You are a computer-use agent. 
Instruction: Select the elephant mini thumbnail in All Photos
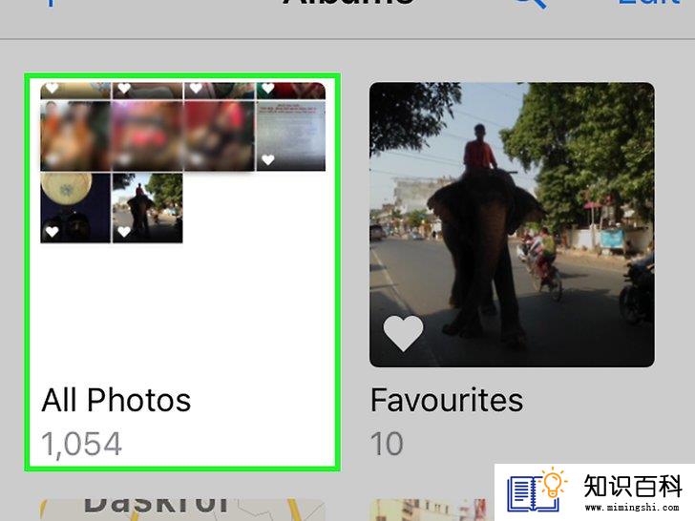pyautogui.click(x=148, y=208)
